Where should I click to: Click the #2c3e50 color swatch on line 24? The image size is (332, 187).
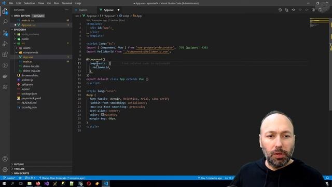coord(102,115)
